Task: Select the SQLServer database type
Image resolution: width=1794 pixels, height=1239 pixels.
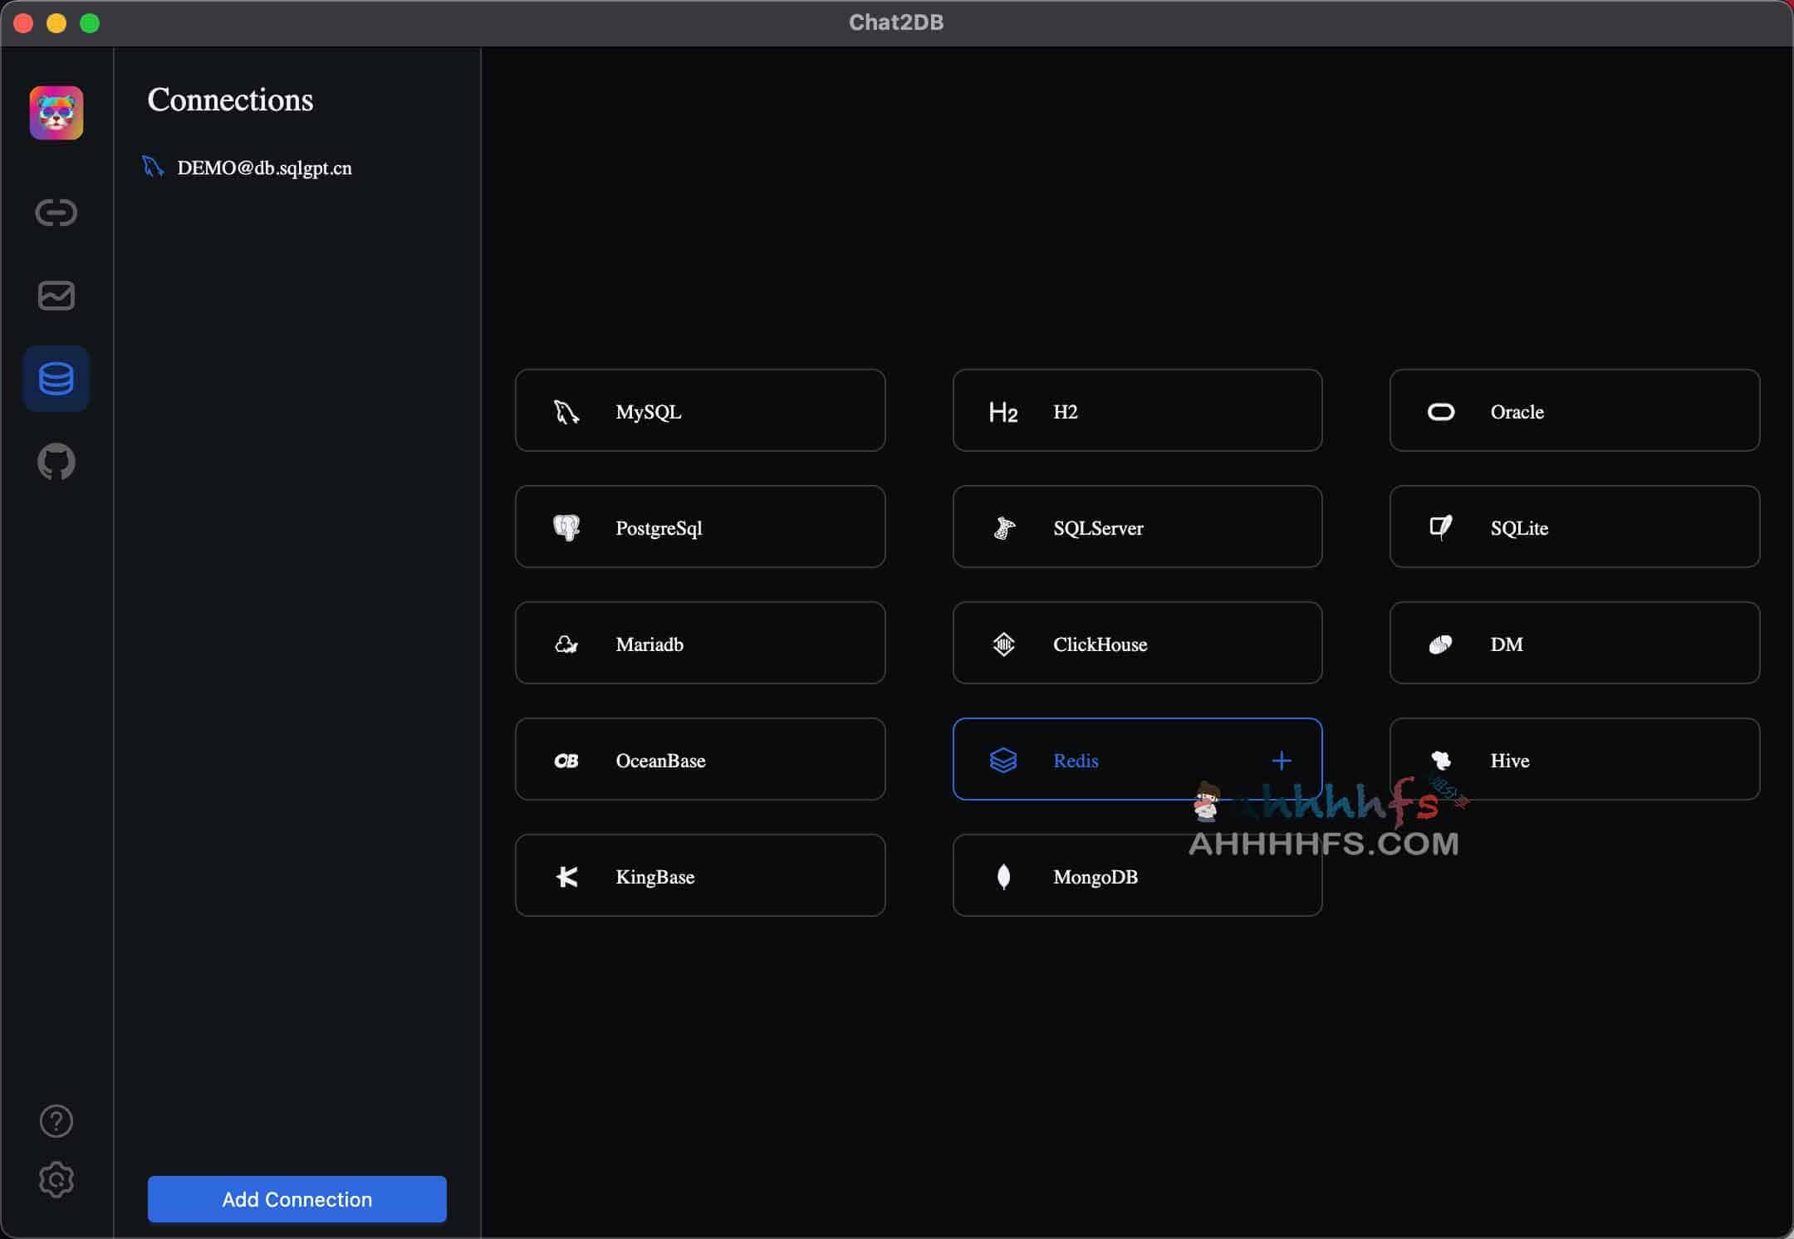Action: coord(1136,526)
